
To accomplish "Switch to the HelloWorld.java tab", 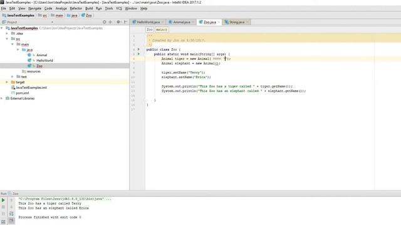I will pyautogui.click(x=148, y=22).
